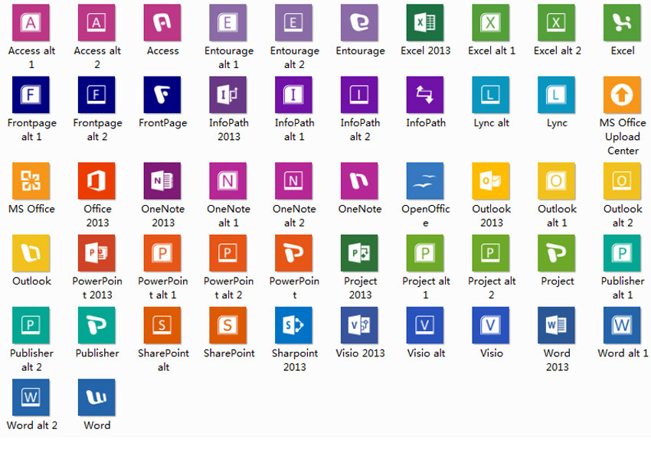
Task: Click the Outlook alt 2 icon
Action: (x=622, y=181)
